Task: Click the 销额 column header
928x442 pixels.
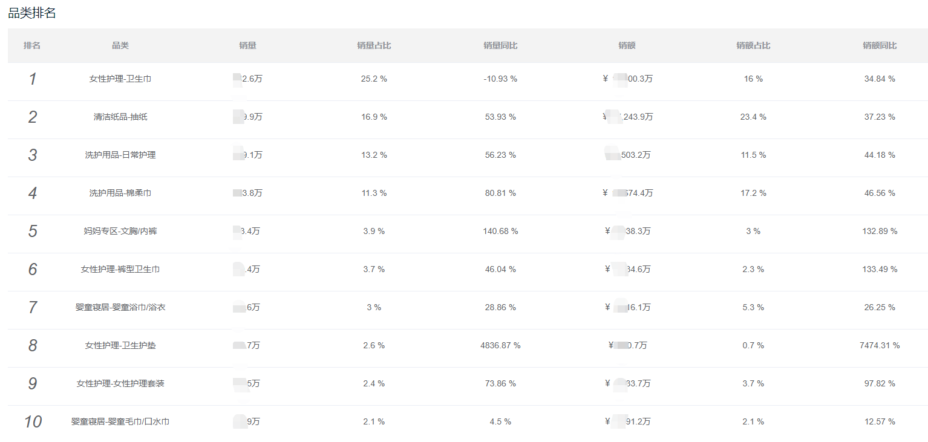Action: click(x=627, y=45)
